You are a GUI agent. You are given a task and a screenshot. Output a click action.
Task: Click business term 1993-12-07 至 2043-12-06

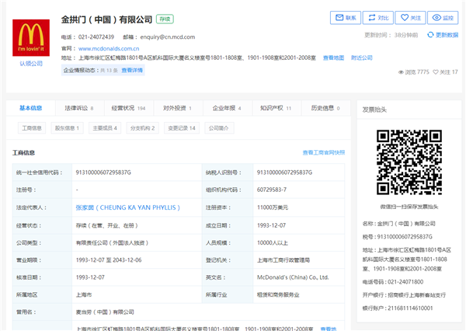(x=109, y=260)
